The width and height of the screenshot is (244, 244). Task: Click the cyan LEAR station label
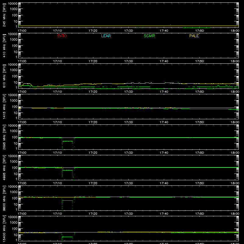[106, 36]
